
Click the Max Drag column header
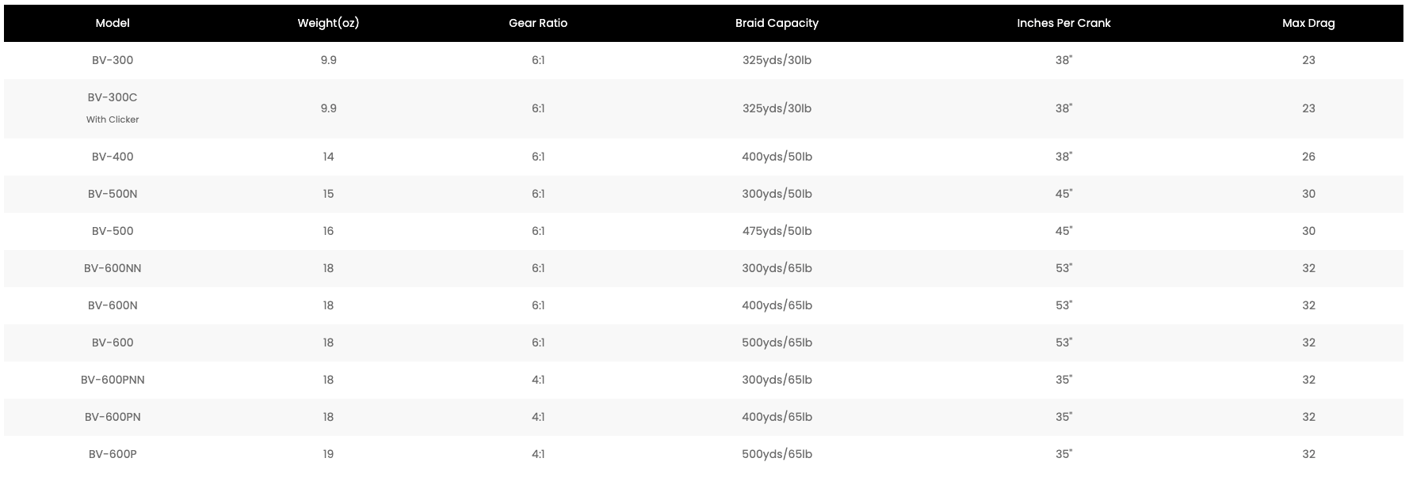1308,23
